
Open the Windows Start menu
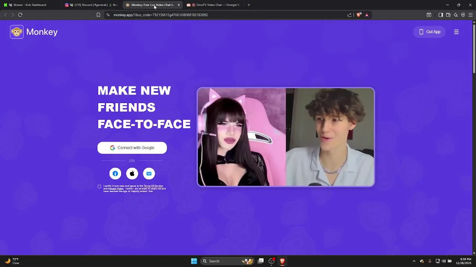[x=194, y=261]
